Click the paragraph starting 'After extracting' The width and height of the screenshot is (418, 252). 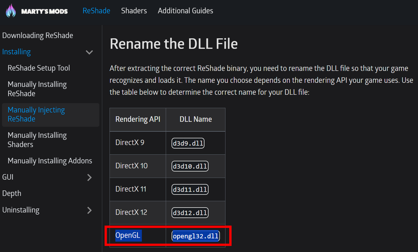[x=262, y=80]
